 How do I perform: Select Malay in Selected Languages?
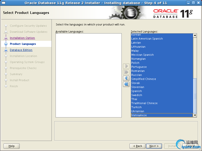pos(162,51)
